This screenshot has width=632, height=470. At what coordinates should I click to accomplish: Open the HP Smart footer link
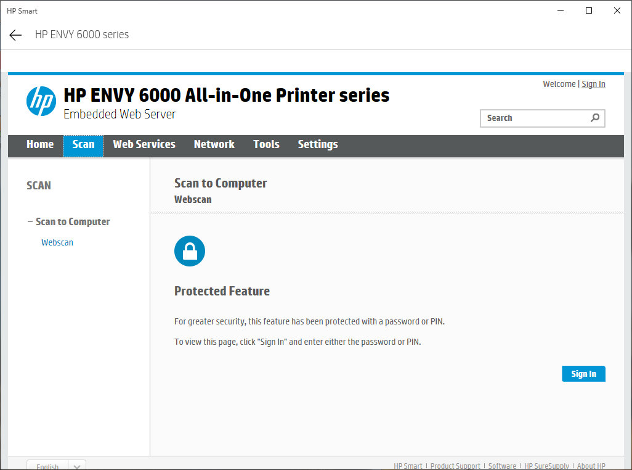coord(408,466)
